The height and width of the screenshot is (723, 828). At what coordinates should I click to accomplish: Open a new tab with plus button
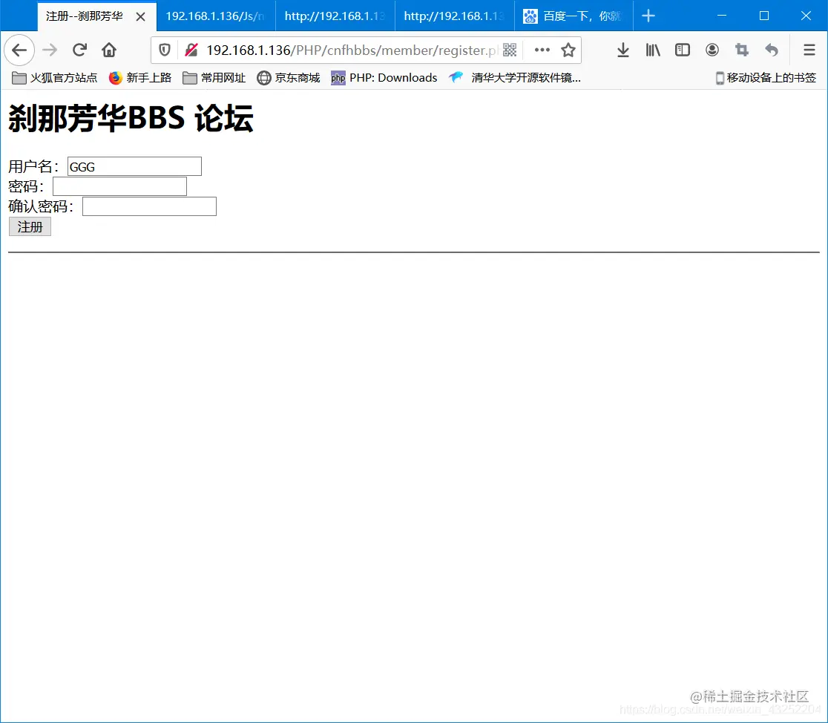tap(648, 16)
